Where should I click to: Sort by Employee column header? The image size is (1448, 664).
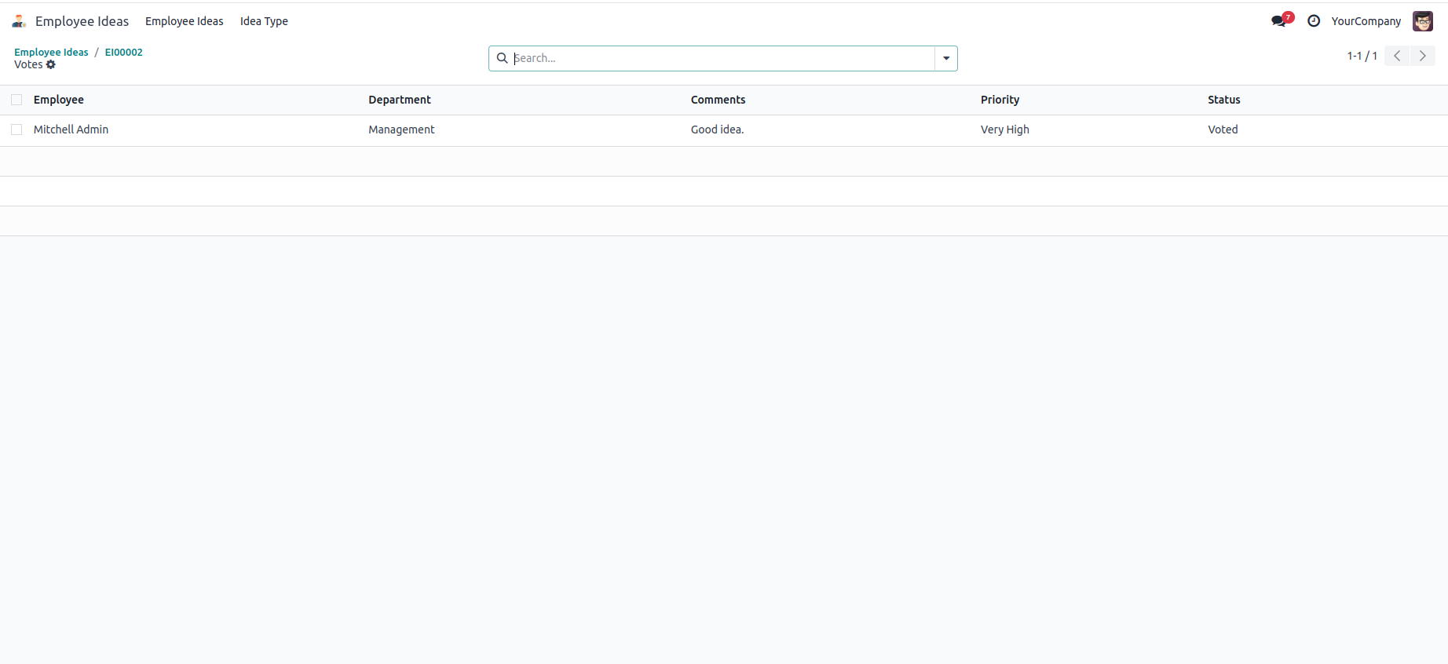point(59,100)
